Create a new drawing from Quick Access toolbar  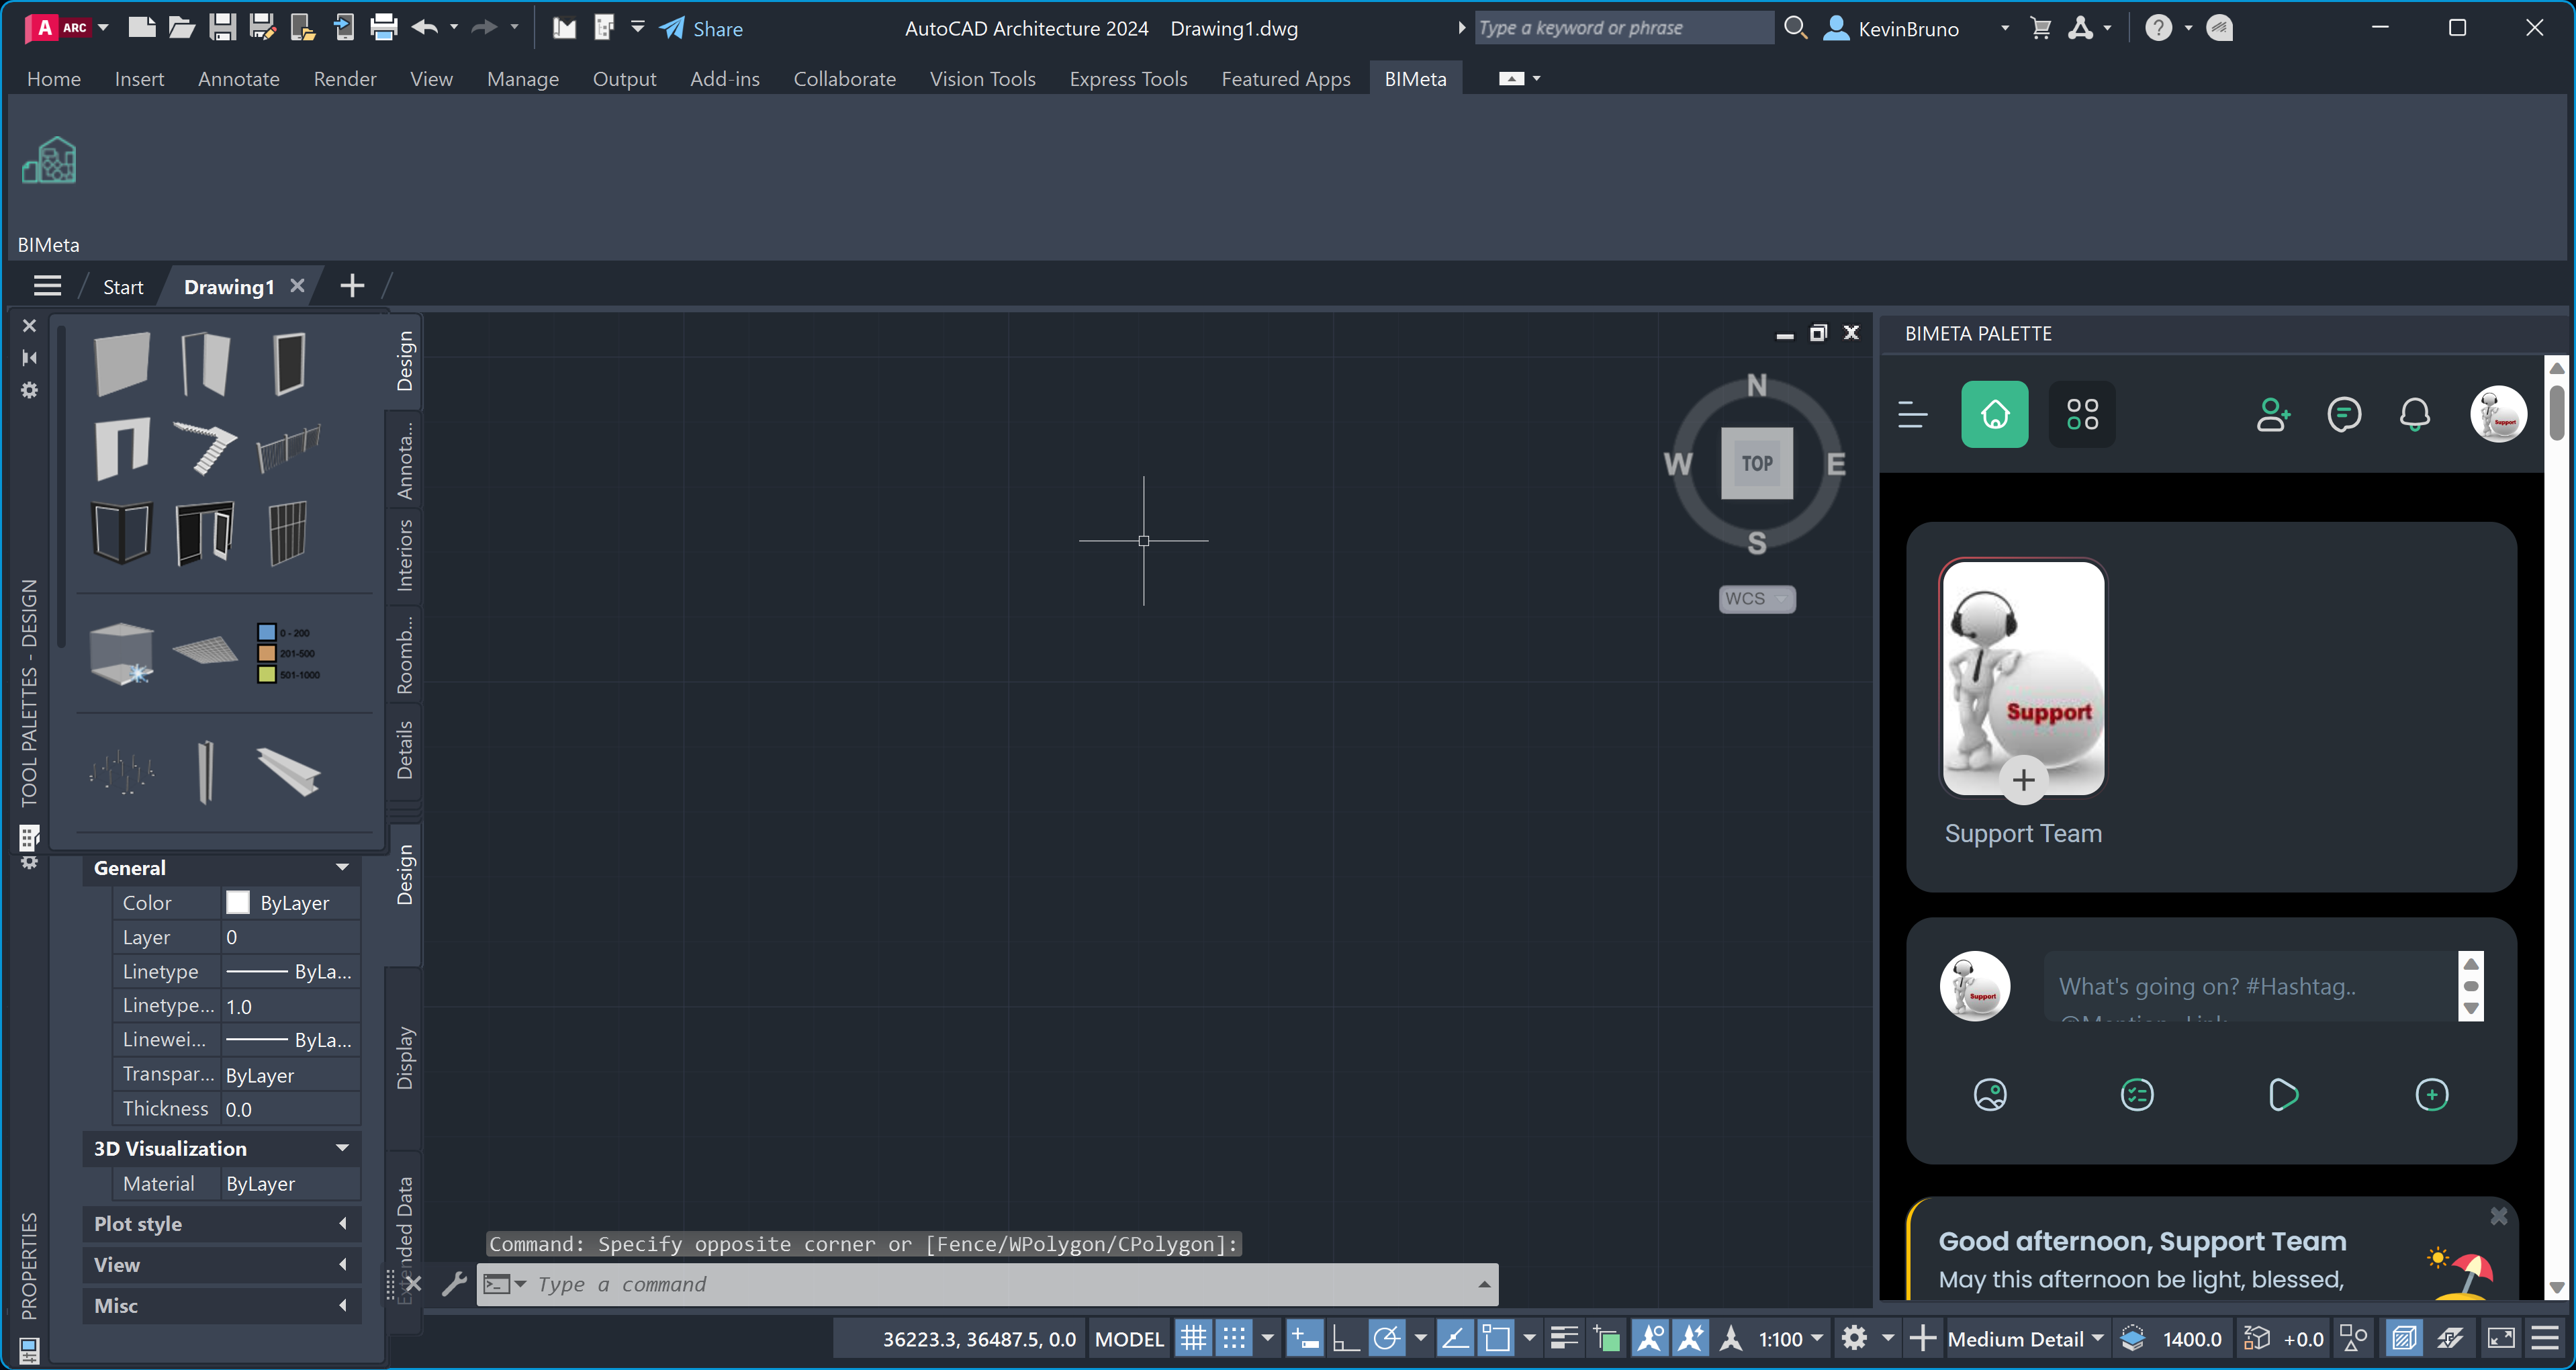tap(142, 28)
